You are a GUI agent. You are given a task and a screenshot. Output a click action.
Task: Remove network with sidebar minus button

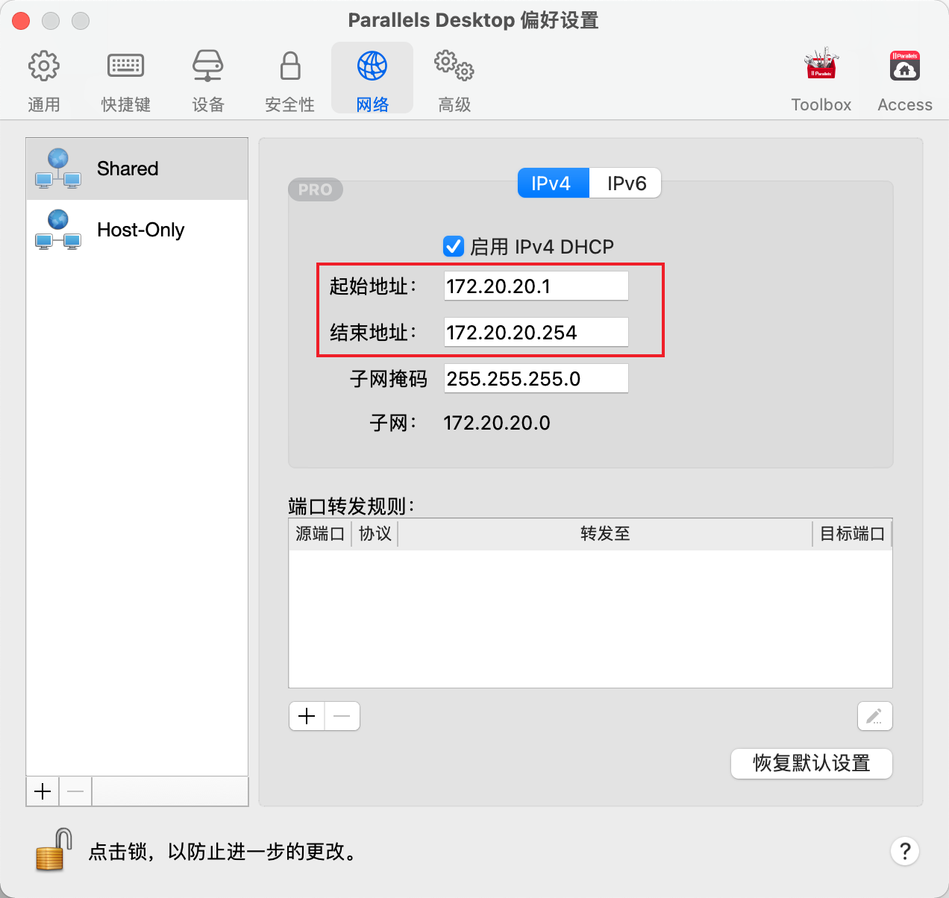coord(75,791)
